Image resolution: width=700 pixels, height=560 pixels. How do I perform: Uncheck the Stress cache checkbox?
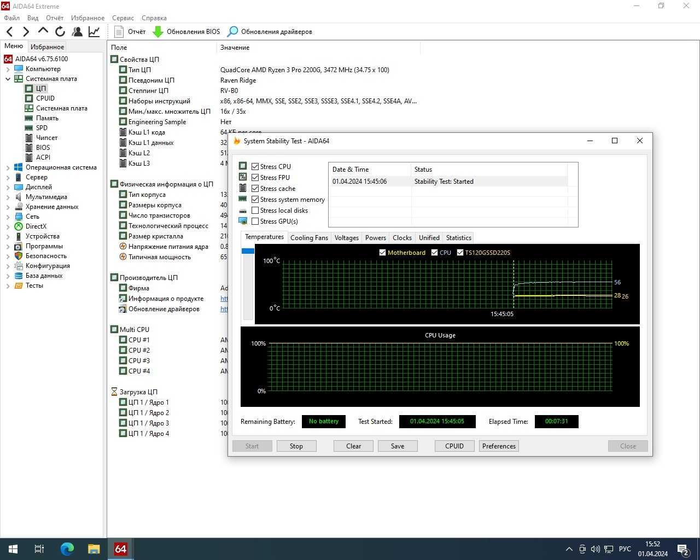255,189
